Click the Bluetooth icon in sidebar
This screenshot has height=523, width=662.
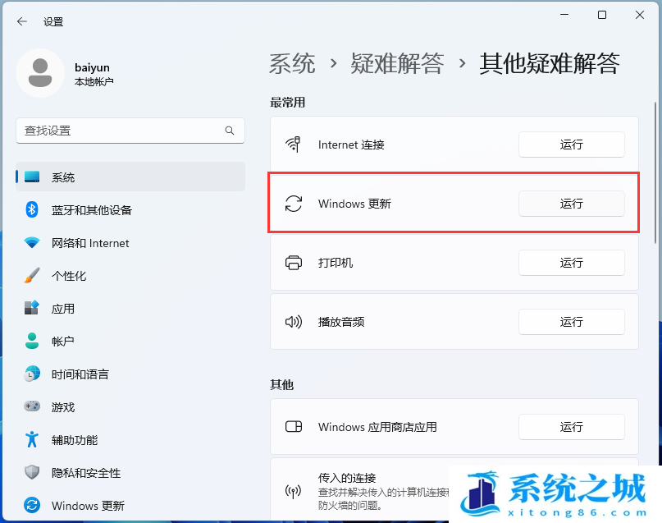click(32, 209)
